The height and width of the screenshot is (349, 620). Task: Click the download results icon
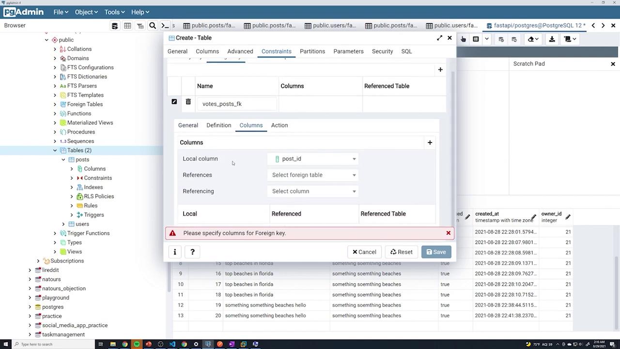tap(552, 39)
